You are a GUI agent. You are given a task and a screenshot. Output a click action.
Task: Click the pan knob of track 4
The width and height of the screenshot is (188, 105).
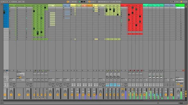click(x=28, y=92)
